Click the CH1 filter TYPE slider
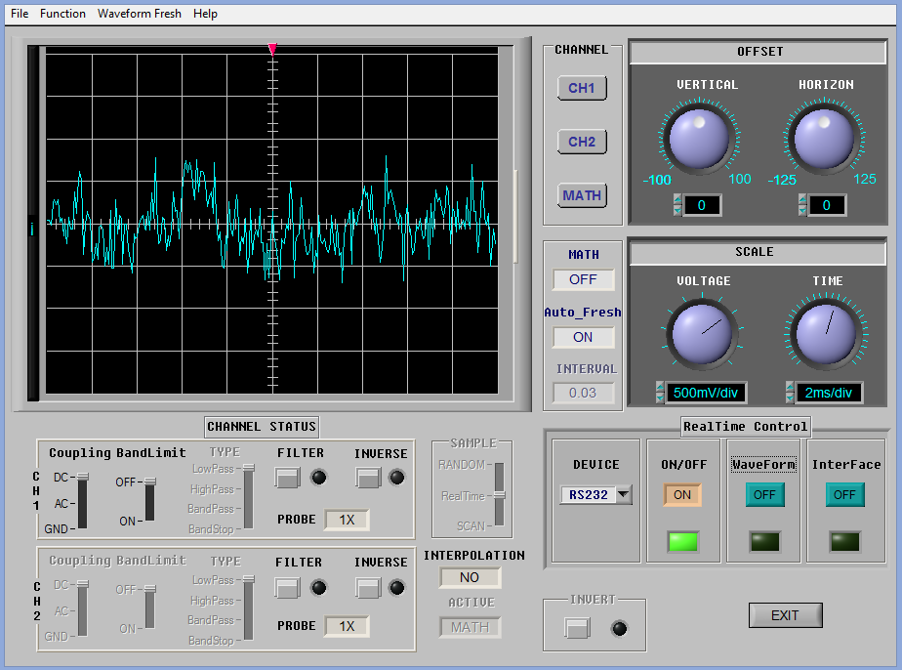 point(249,497)
